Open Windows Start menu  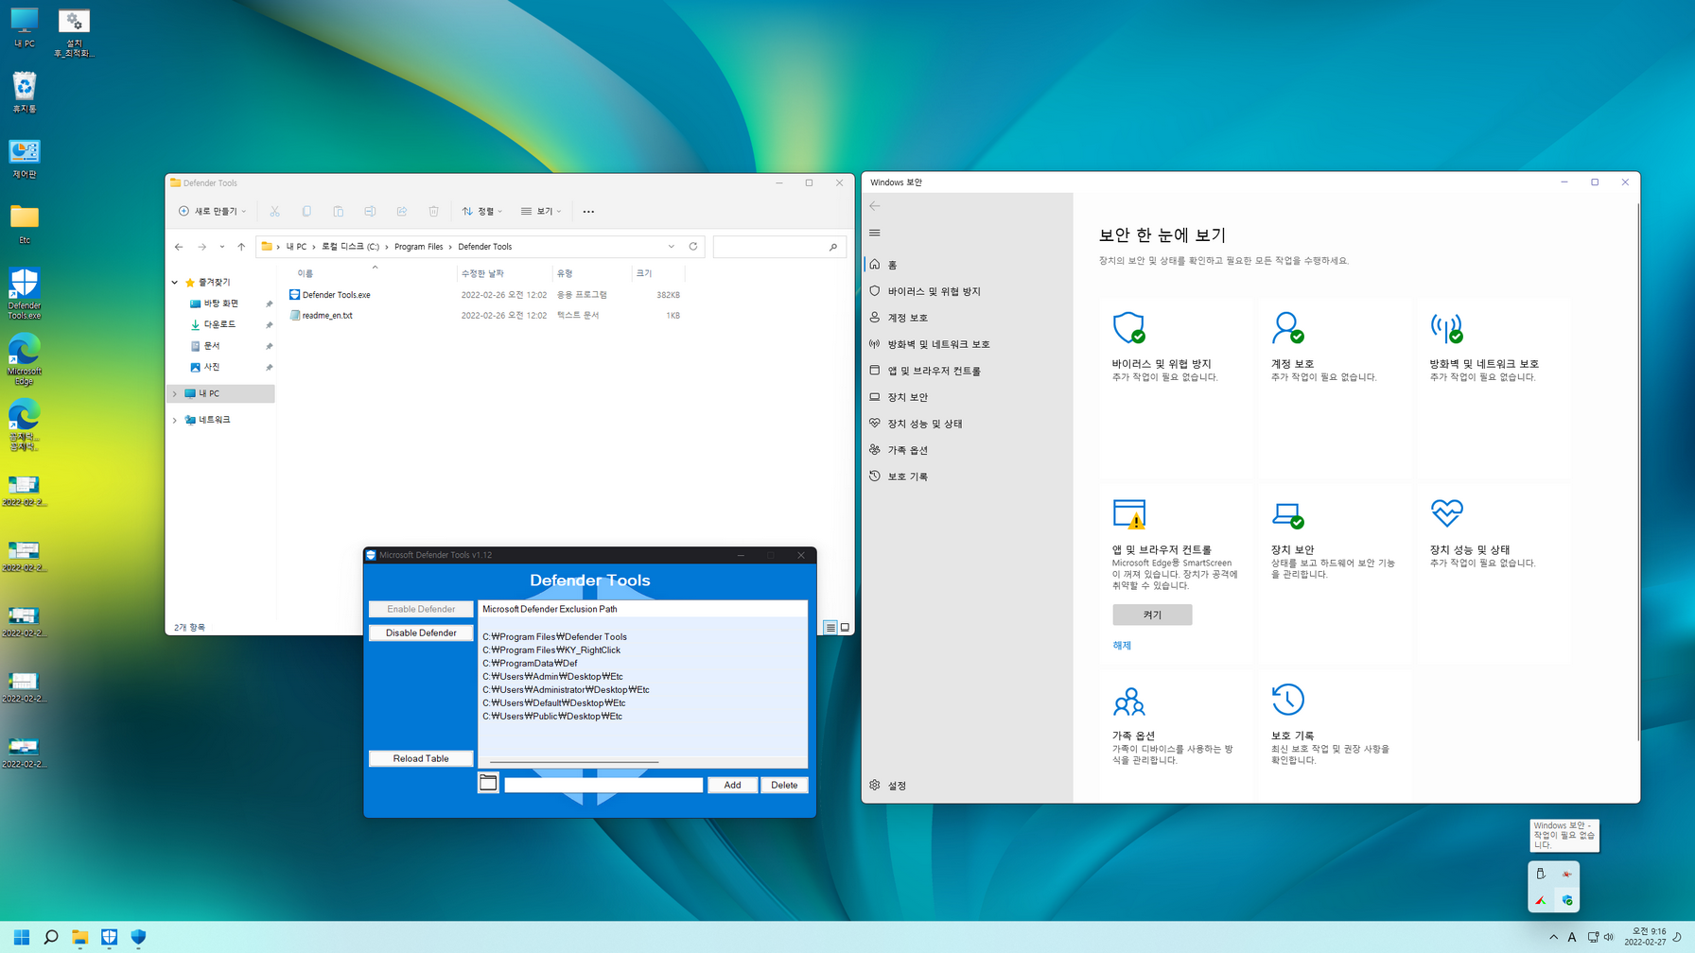coord(22,937)
